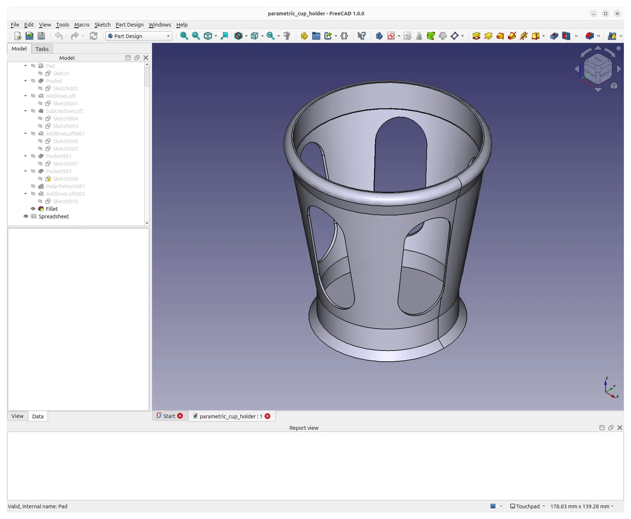Open the Sketch menu

[103, 24]
